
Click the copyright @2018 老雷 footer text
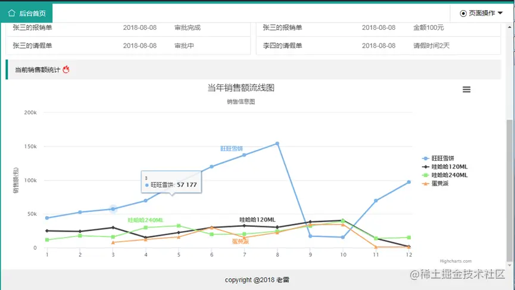click(x=257, y=280)
